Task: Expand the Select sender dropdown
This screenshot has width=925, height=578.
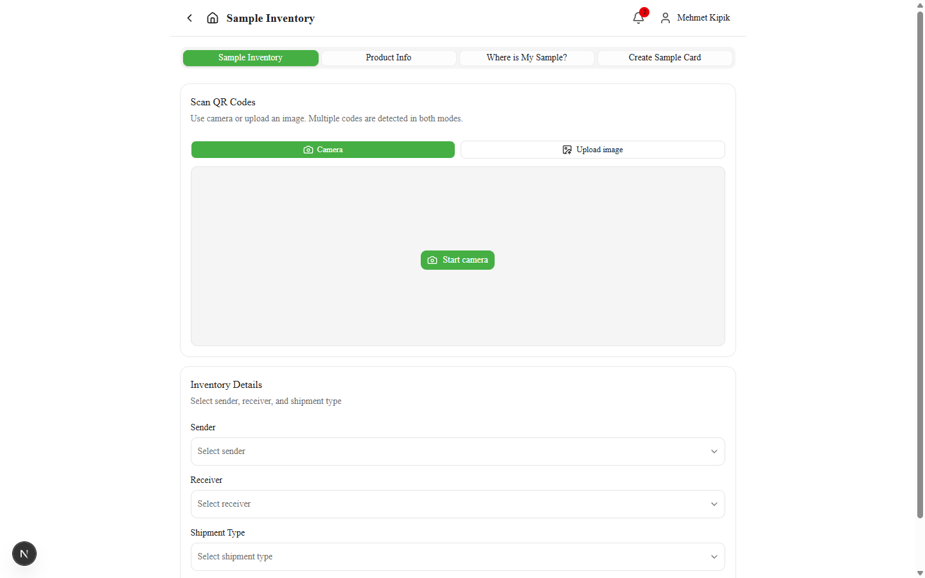Action: click(458, 451)
